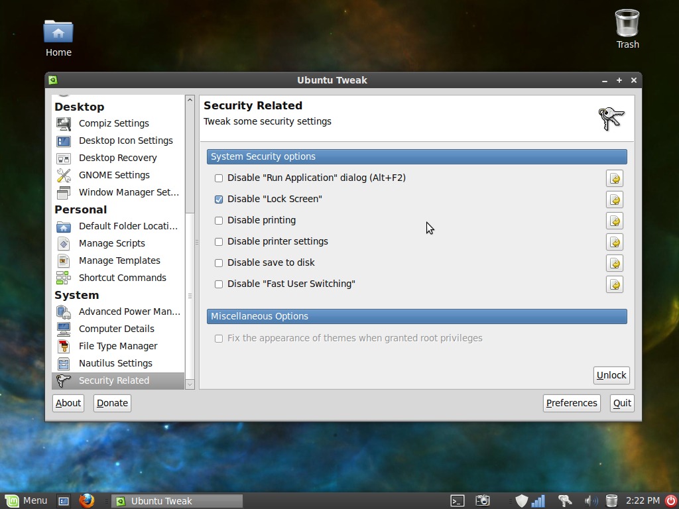Quit Ubuntu Tweak

click(x=622, y=403)
